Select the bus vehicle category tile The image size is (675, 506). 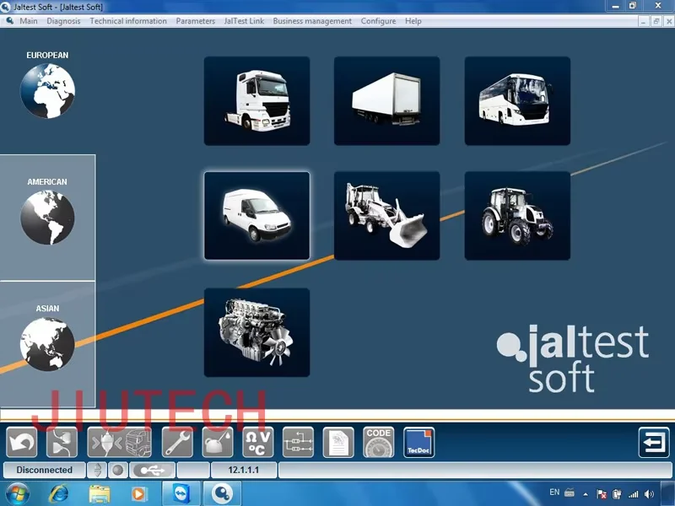(x=517, y=100)
